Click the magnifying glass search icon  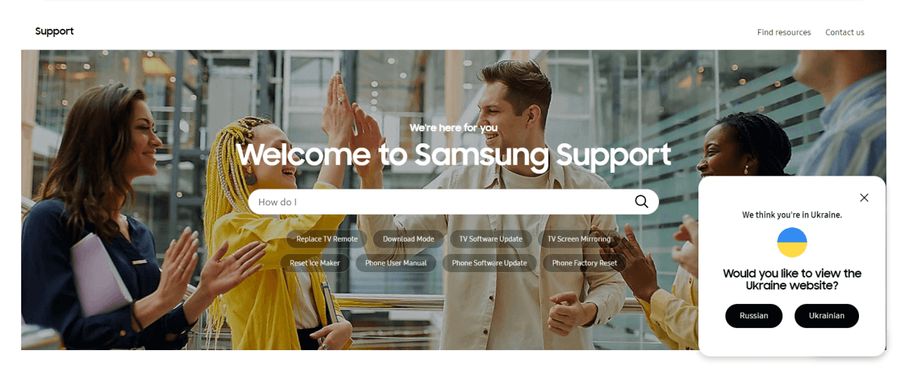click(642, 202)
